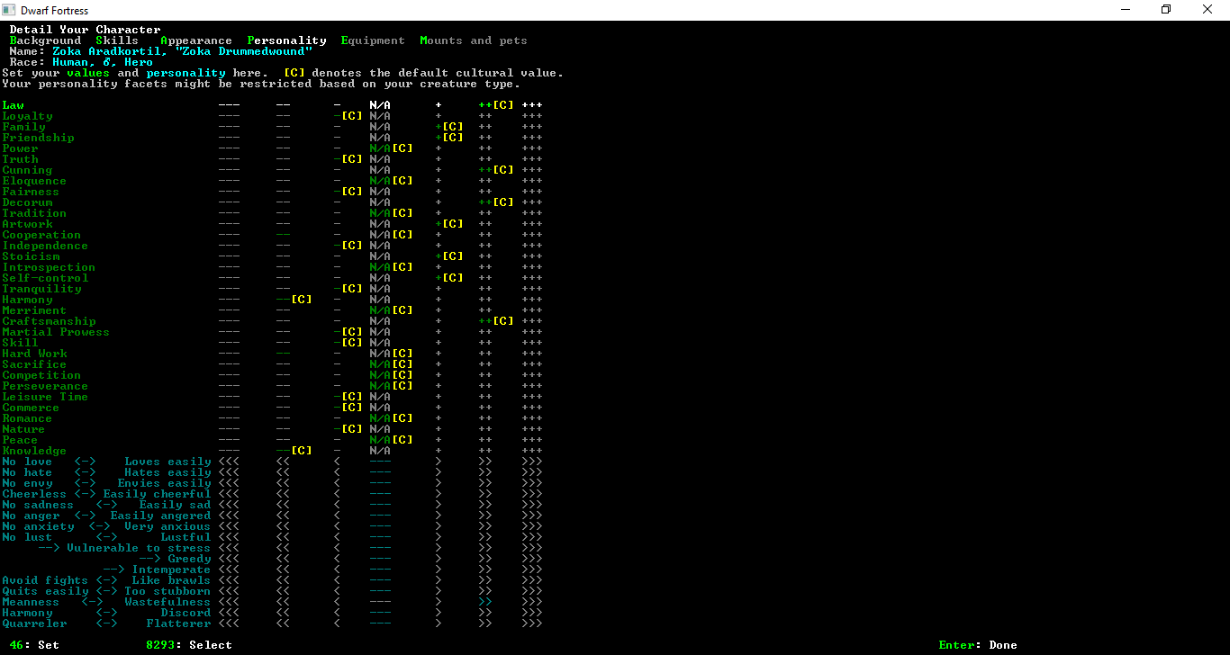Set No sadness/Easily sad to <<
This screenshot has height=655, width=1230.
(283, 505)
